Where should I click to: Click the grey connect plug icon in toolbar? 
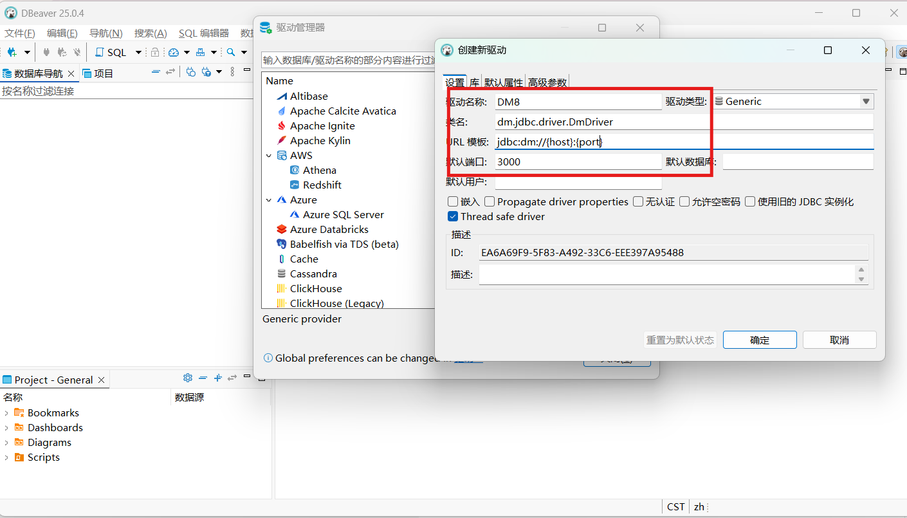(47, 52)
